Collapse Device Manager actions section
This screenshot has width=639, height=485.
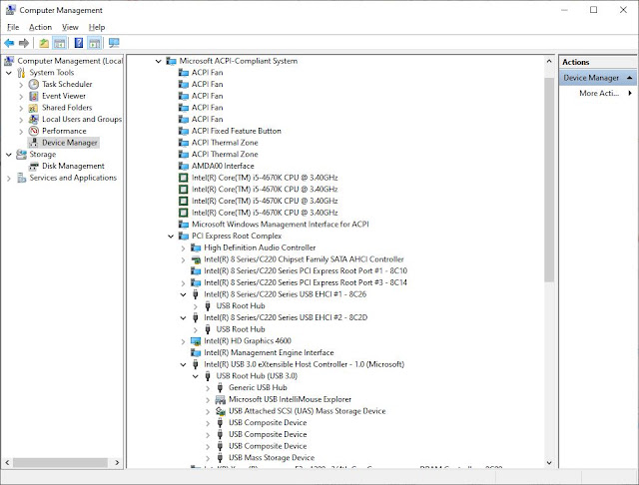(630, 78)
